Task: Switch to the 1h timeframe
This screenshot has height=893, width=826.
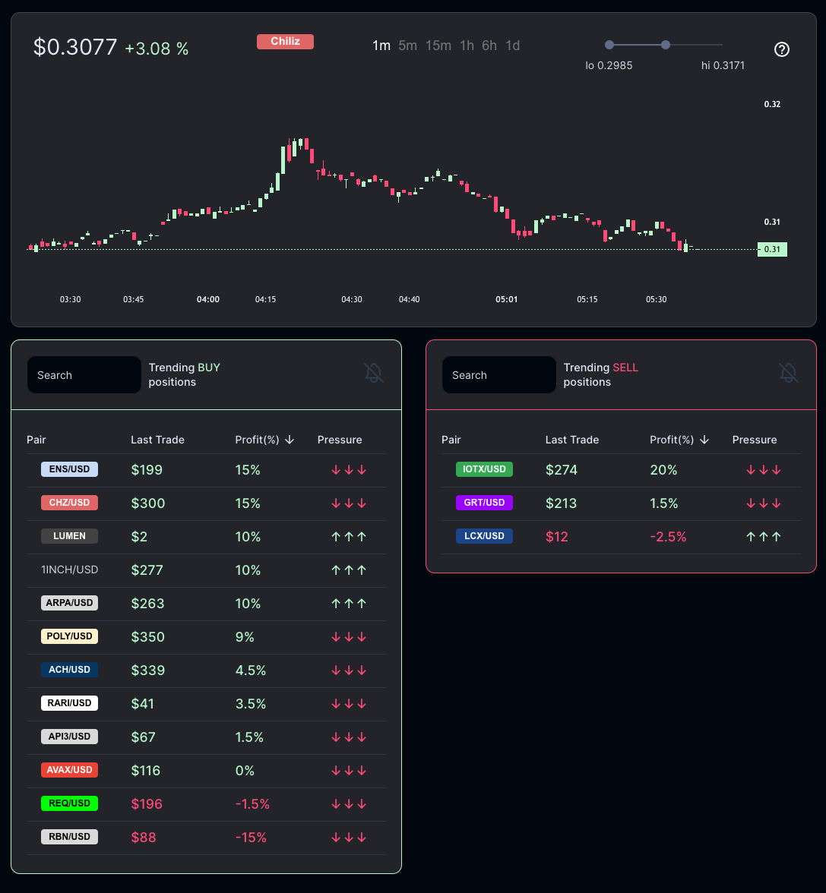Action: (x=467, y=46)
